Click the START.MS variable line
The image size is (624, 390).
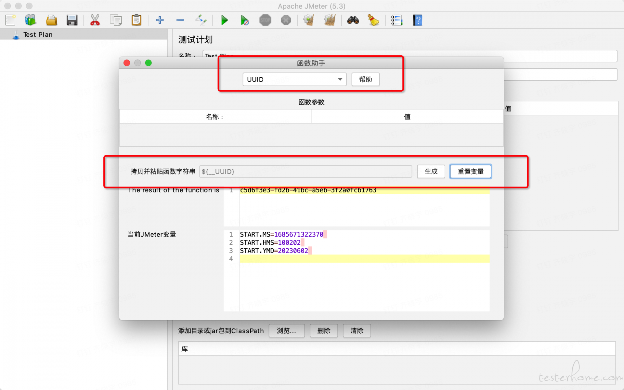(x=281, y=234)
